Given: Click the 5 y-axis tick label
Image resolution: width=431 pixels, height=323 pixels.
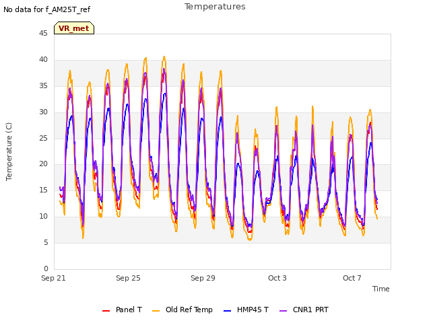Looking at the screenshot, I should pyautogui.click(x=46, y=242).
